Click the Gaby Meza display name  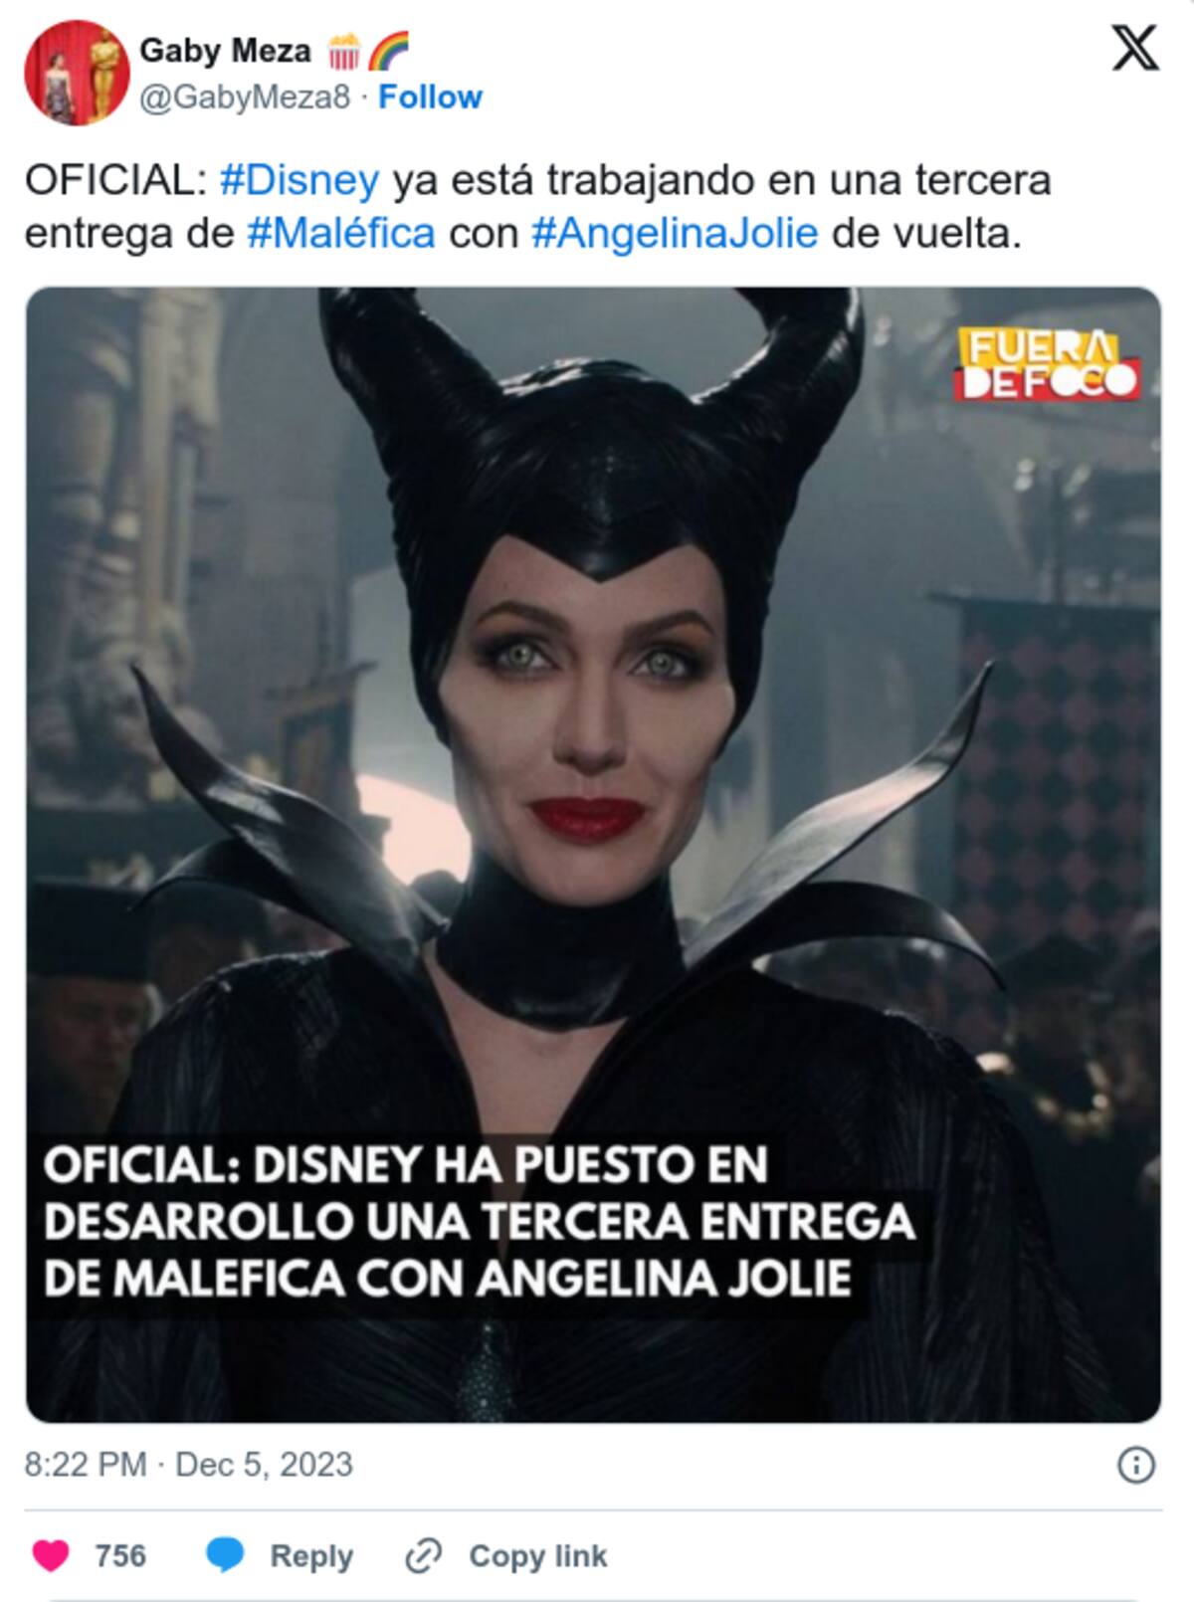225,51
